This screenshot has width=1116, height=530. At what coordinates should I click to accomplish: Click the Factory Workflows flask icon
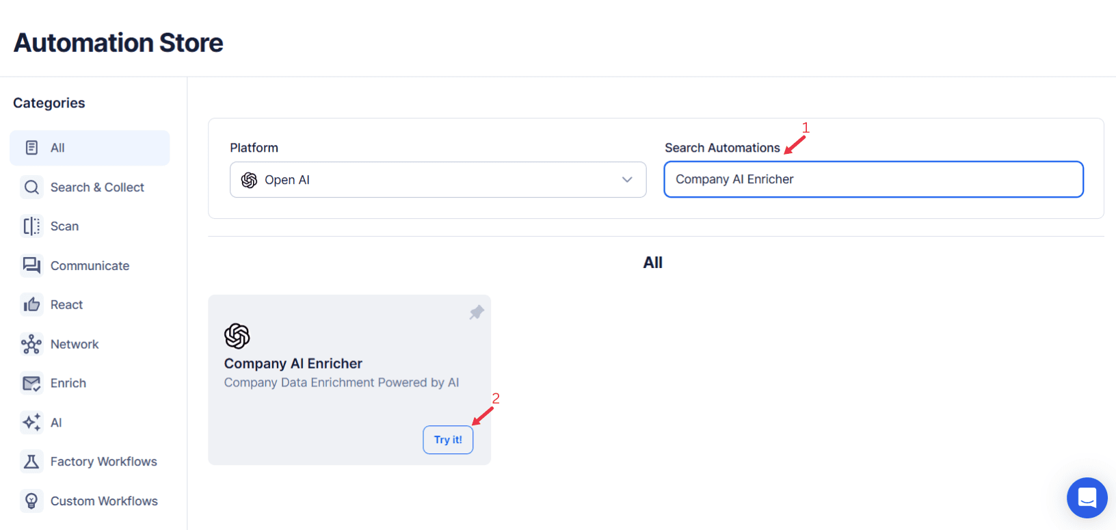click(31, 462)
